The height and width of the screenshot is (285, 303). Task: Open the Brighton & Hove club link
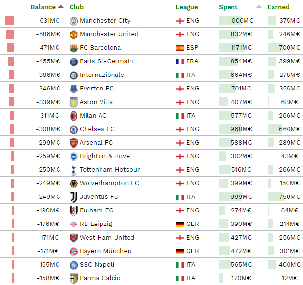[104, 156]
